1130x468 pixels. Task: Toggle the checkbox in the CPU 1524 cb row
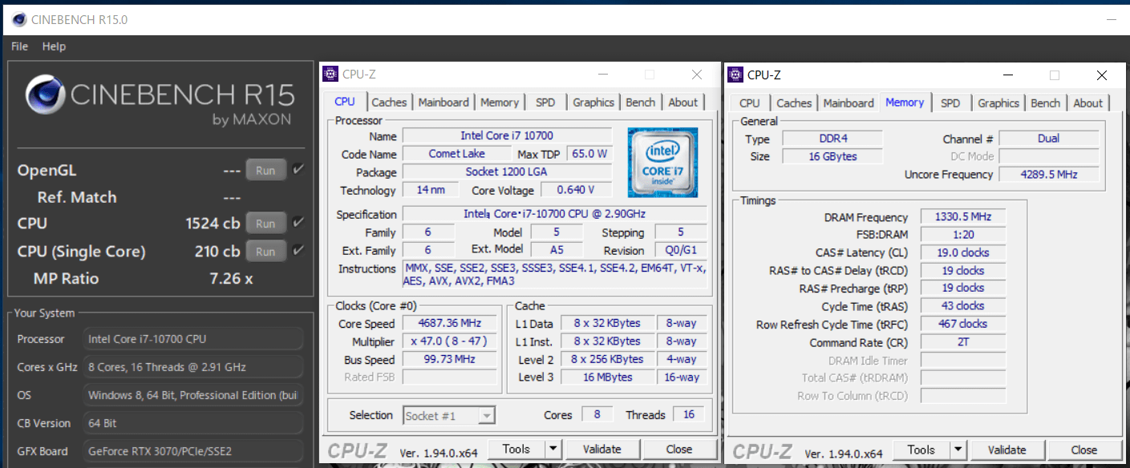[x=298, y=223]
